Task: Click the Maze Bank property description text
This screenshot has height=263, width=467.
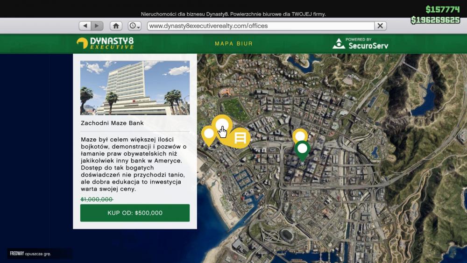Action: tap(134, 164)
